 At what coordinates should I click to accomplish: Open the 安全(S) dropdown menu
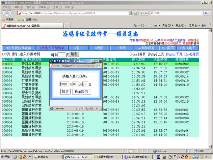coord(181,25)
